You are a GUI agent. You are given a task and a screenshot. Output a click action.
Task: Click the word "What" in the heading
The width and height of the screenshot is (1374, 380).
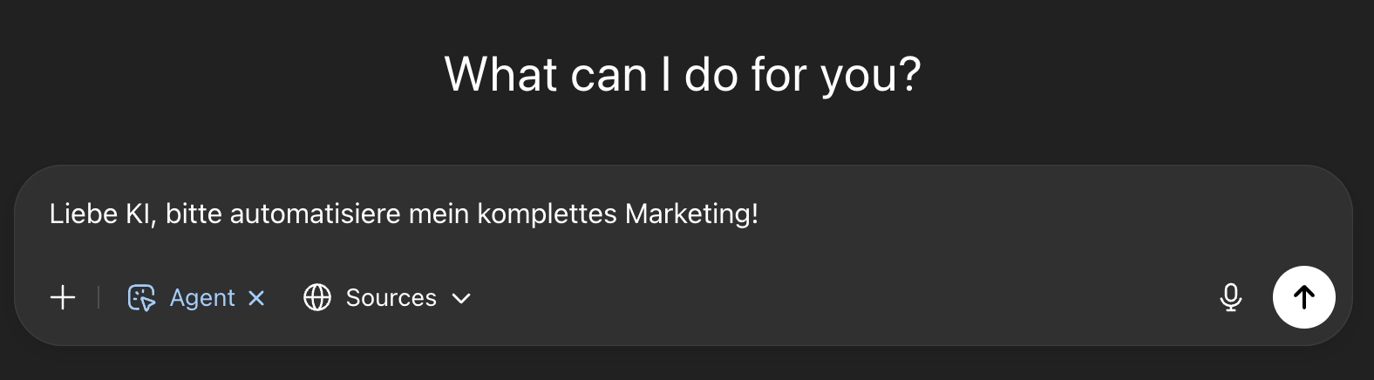tap(501, 74)
